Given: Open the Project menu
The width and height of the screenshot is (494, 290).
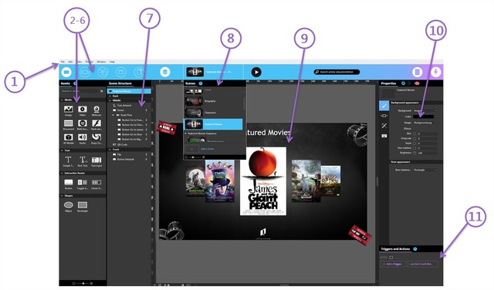Looking at the screenshot, I should click(89, 62).
